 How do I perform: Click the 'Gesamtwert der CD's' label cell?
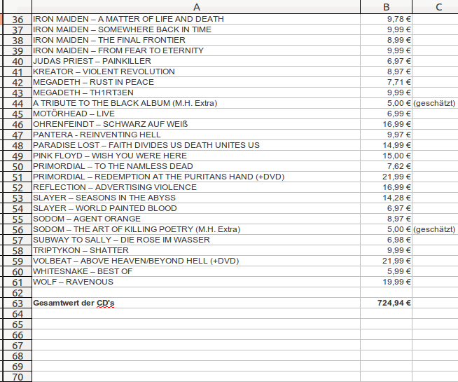[x=196, y=303]
